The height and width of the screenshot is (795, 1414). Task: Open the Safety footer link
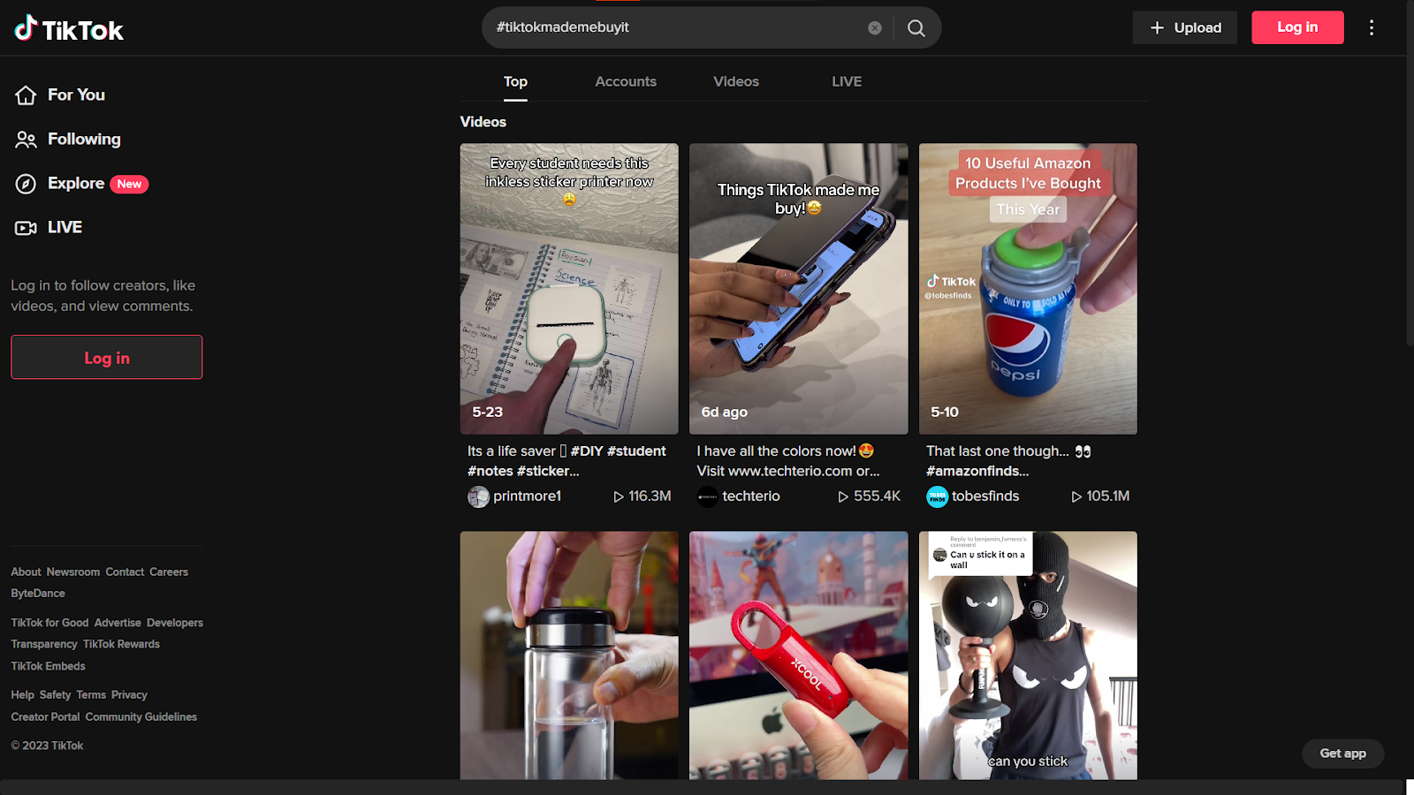coord(55,695)
